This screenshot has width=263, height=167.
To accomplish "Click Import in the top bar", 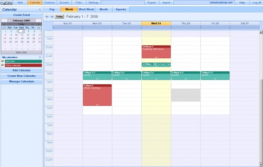I will click(x=166, y=3).
